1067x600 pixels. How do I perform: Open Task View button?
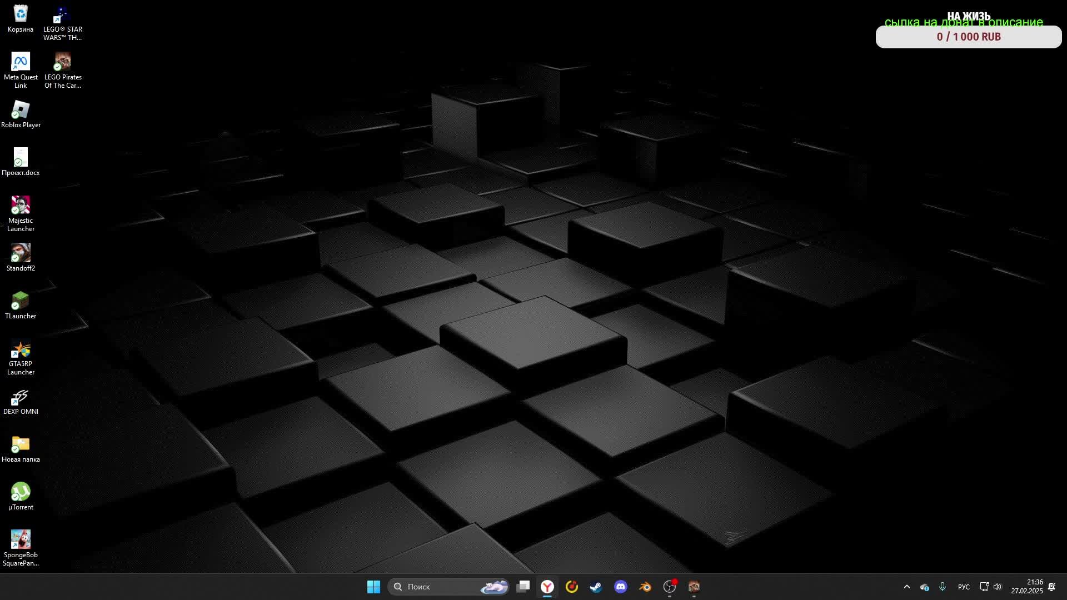coord(523,587)
